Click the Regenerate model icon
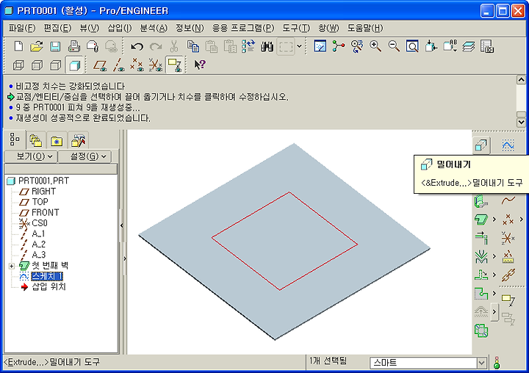Screen dimensions: 529x373 [x=248, y=46]
